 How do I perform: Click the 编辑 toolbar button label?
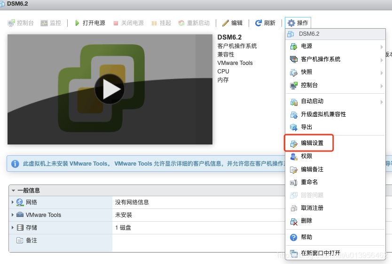point(237,23)
